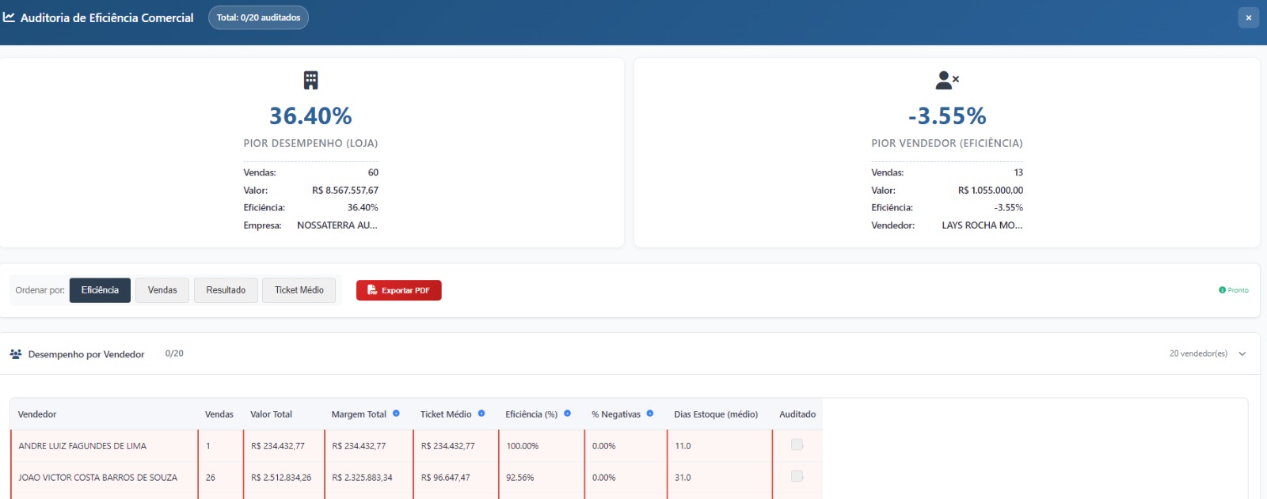Collapse the 20 vendedor(es) chevron
The width and height of the screenshot is (1267, 499).
(1242, 354)
